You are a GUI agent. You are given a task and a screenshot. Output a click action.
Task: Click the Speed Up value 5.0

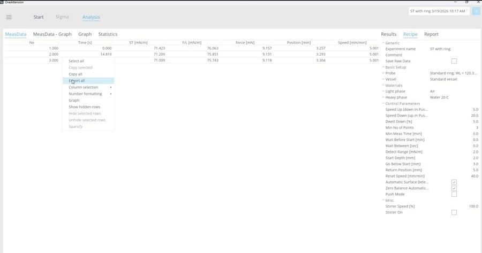(x=475, y=110)
